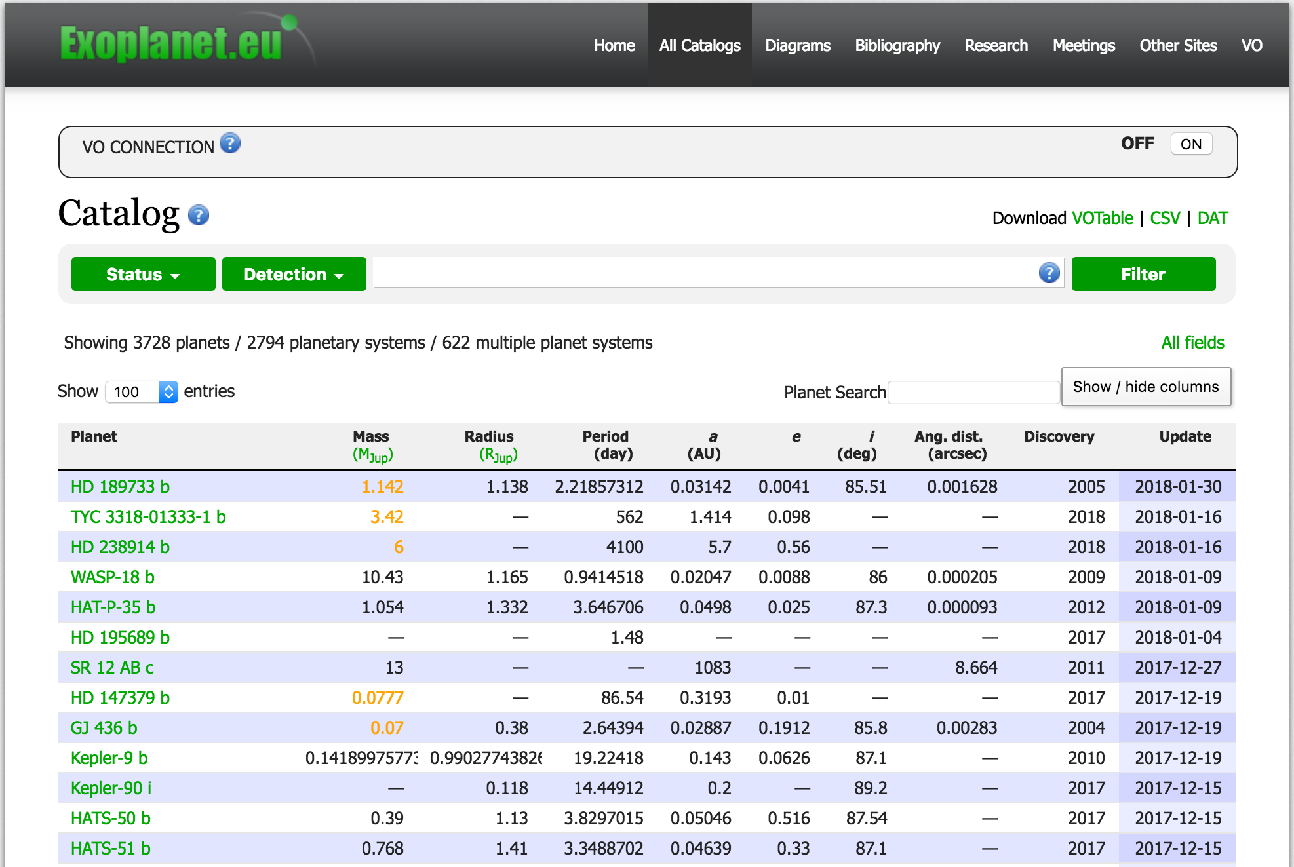Show All fields link

1192,343
